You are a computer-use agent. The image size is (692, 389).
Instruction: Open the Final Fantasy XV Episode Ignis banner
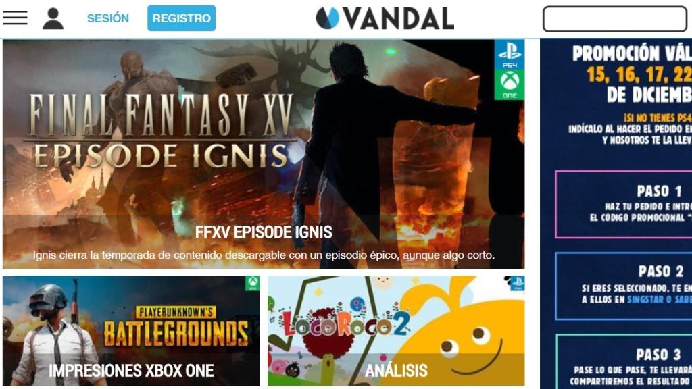(264, 154)
